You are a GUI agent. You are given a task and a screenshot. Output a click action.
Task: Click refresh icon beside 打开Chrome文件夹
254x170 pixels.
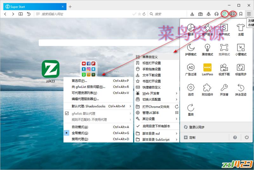pyautogui.click(x=177, y=107)
